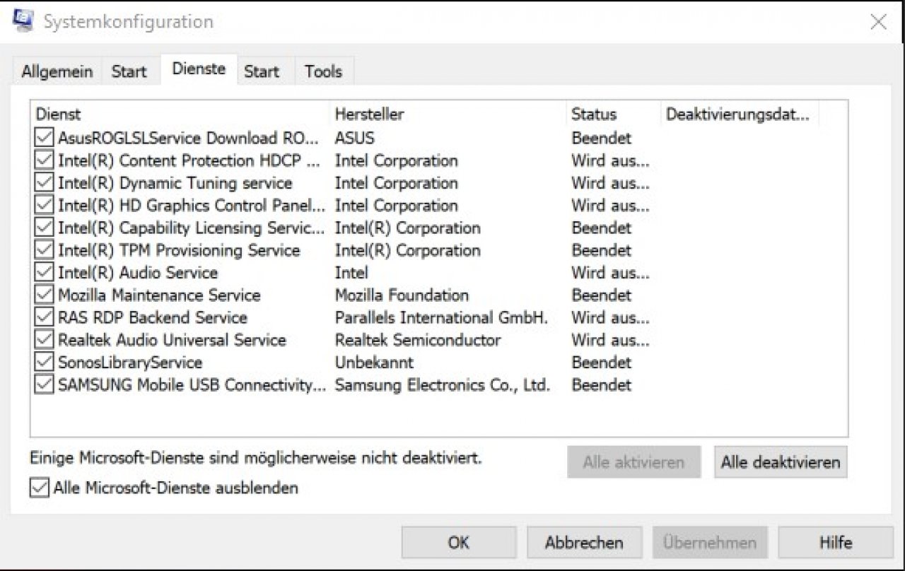Click 'Wird aus...' status of Realtek Audio row
Viewport: 905px width, 571px height.
point(610,340)
